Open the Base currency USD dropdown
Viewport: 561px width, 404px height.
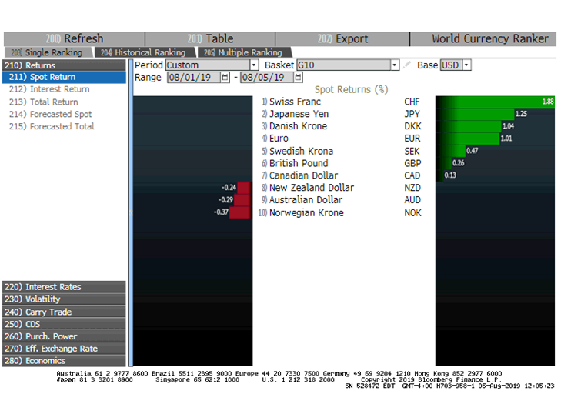point(466,65)
